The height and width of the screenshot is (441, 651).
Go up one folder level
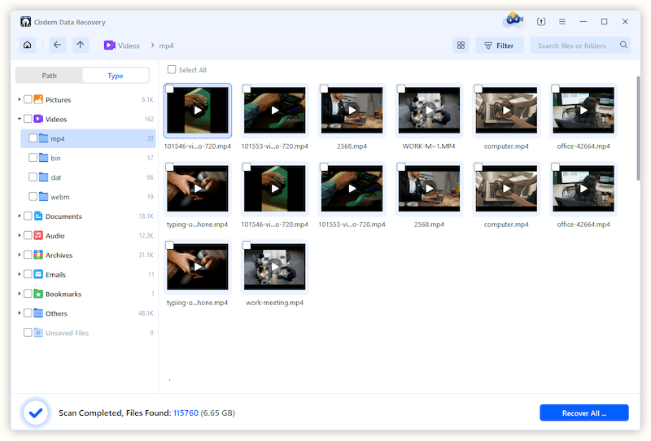pyautogui.click(x=81, y=45)
